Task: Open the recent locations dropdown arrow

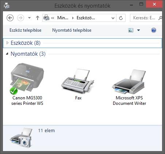Action: [29, 18]
